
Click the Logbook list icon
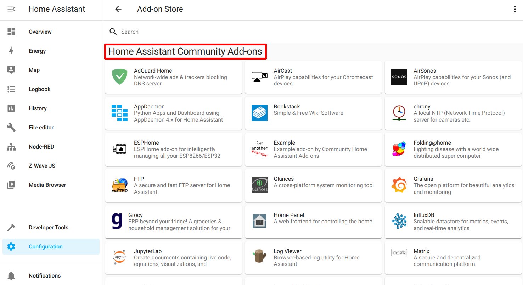pos(11,89)
